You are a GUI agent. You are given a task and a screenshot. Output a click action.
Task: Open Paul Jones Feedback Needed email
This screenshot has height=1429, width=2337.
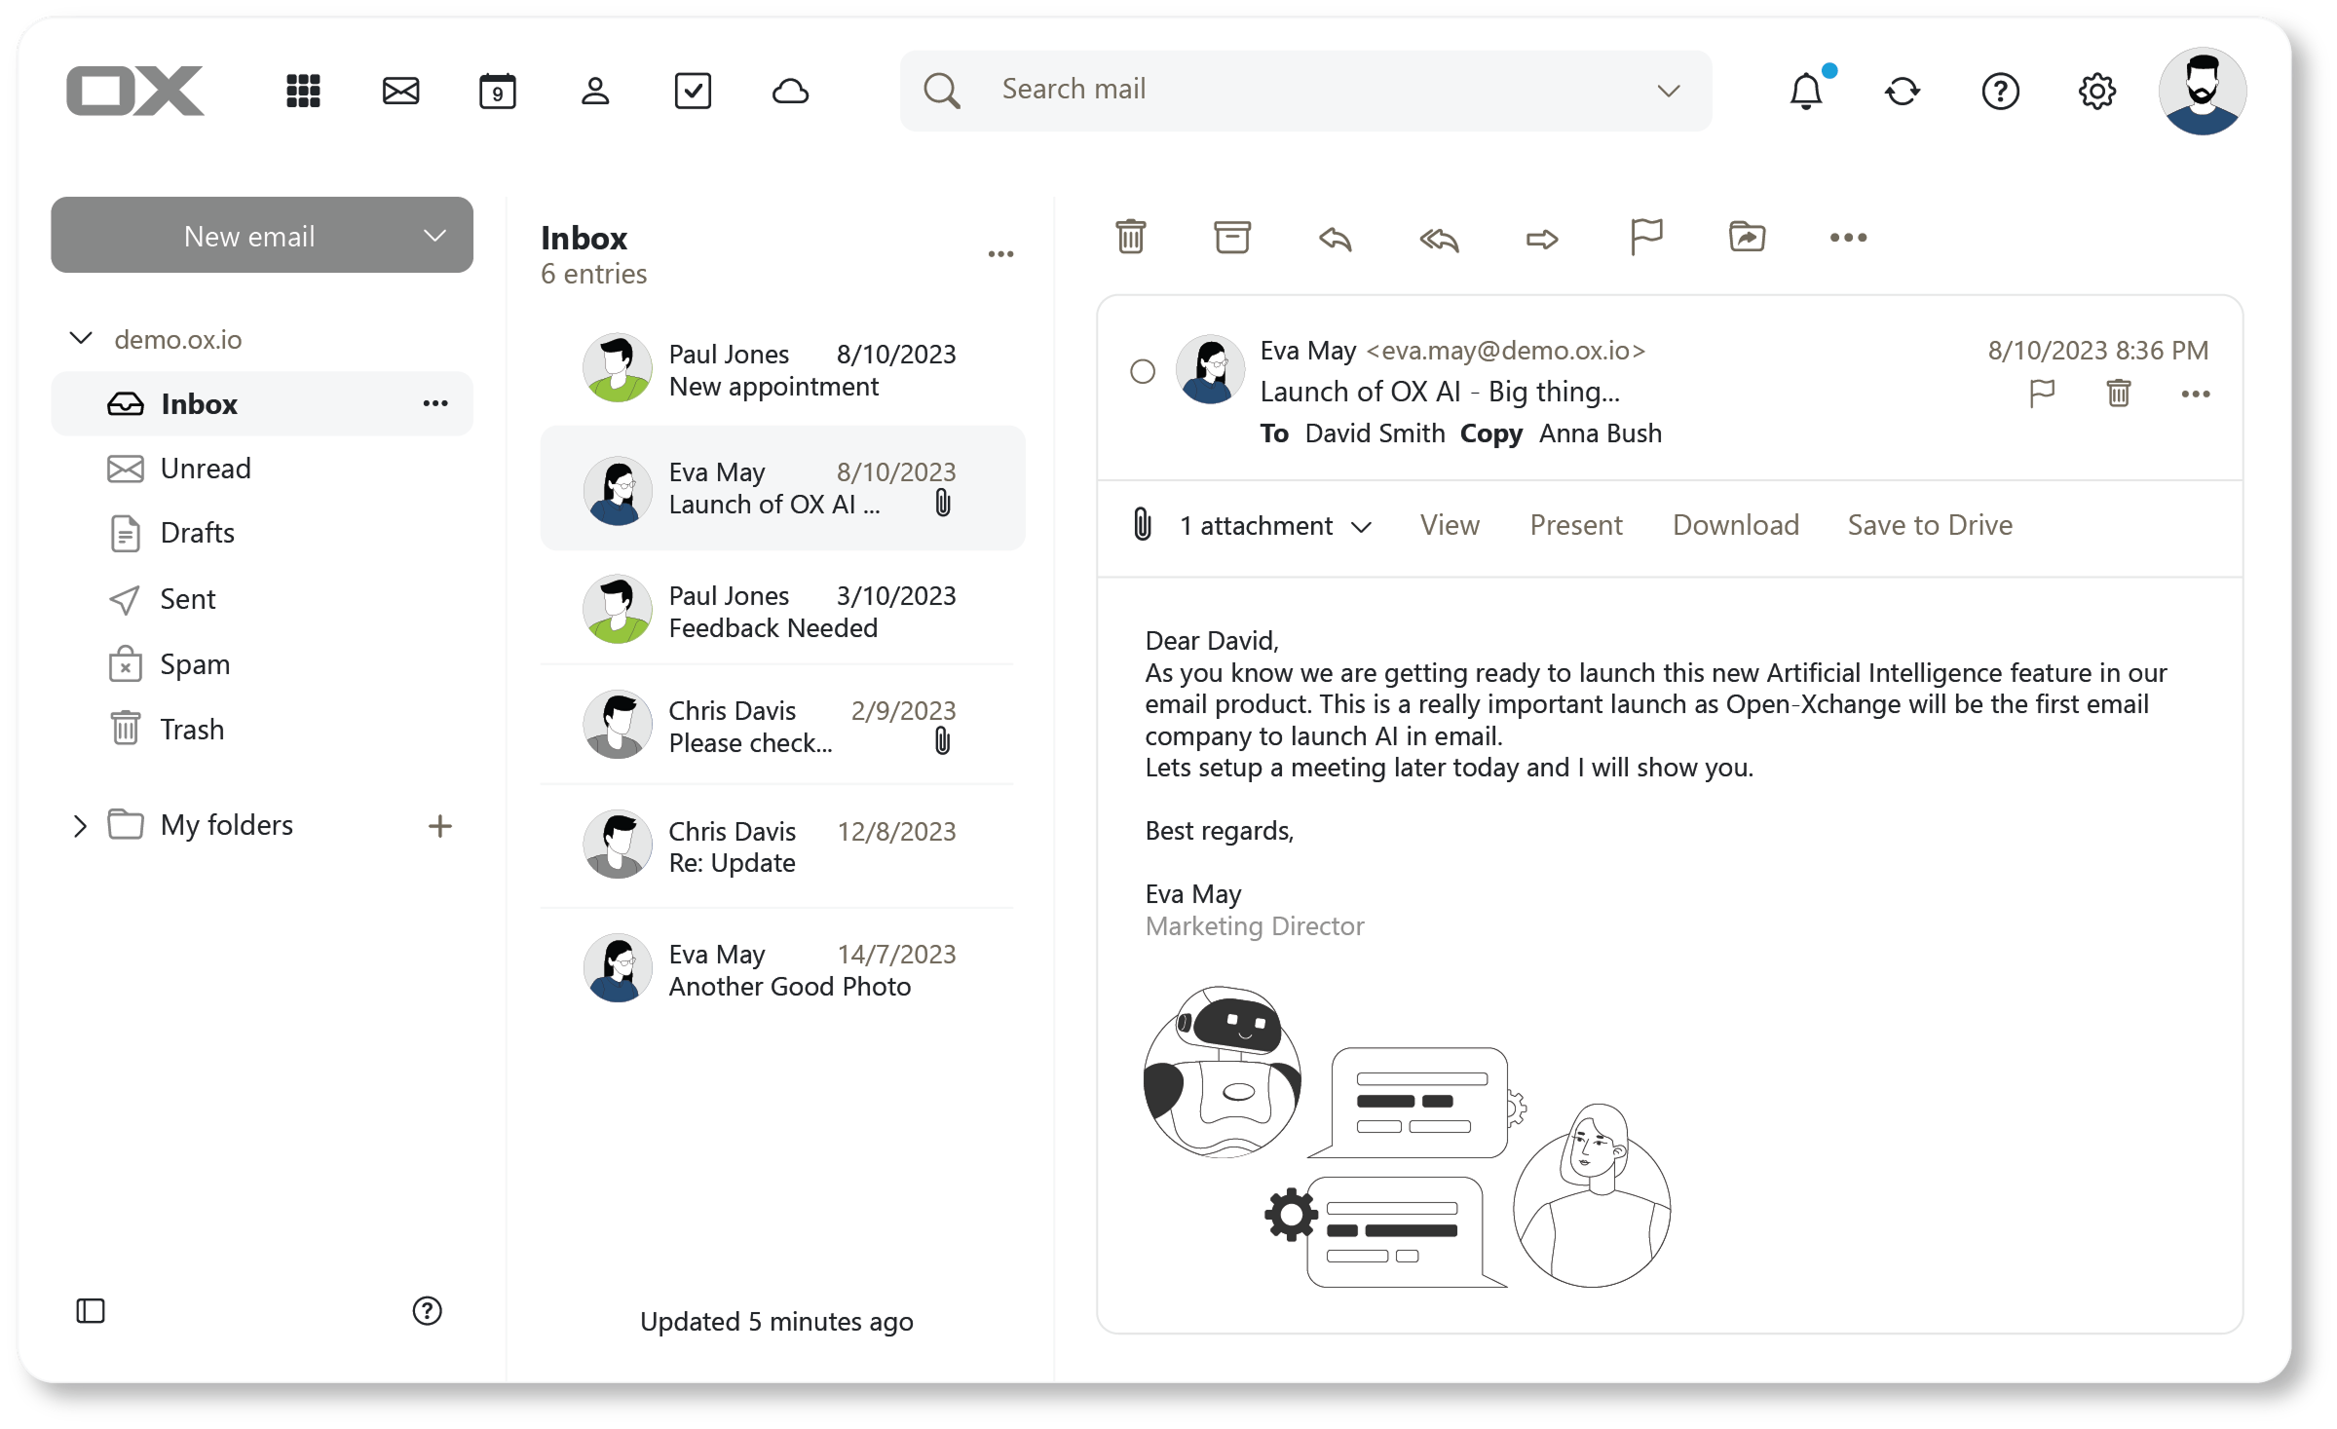coord(782,610)
